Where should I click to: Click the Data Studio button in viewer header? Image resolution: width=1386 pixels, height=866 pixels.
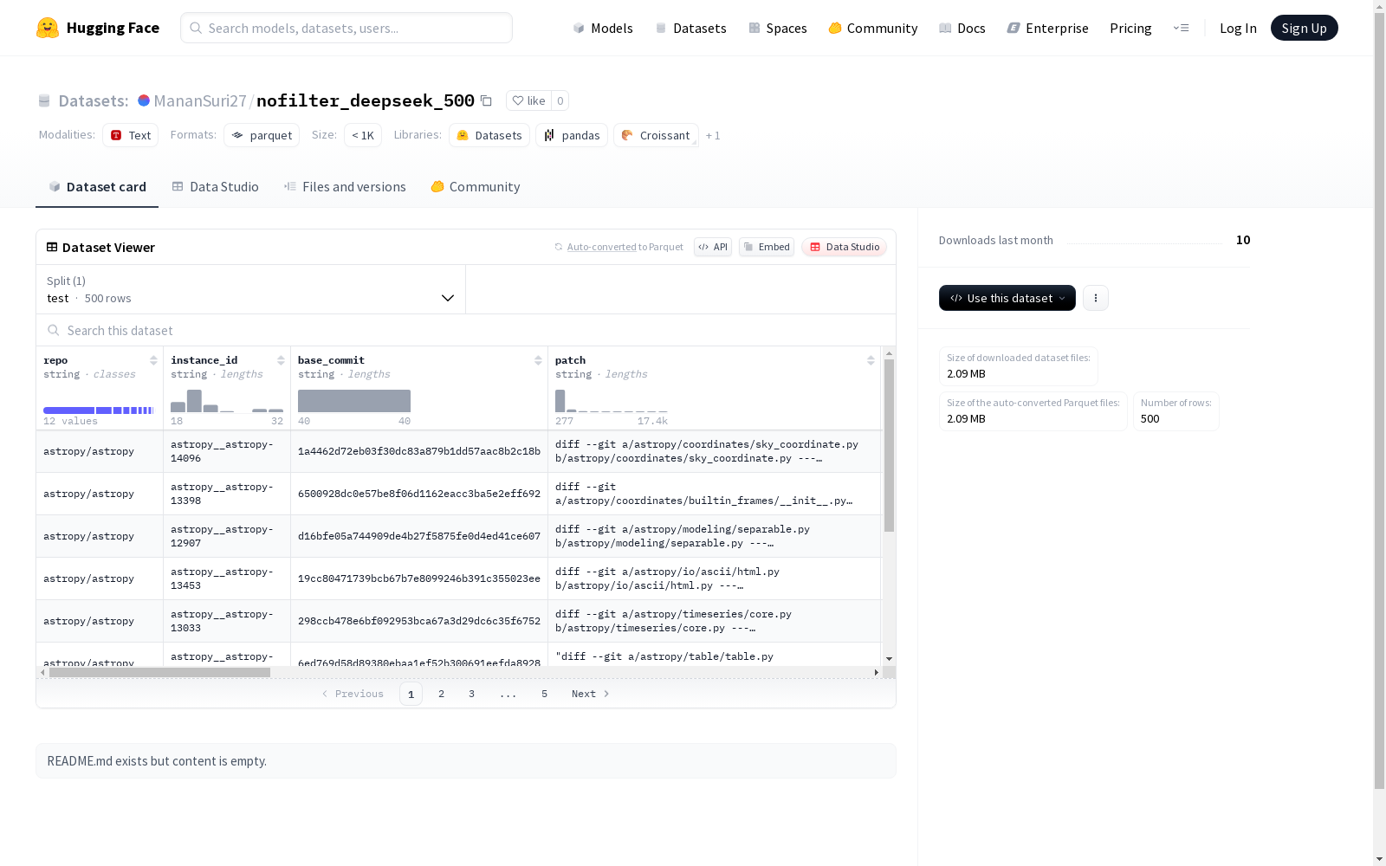(x=844, y=247)
